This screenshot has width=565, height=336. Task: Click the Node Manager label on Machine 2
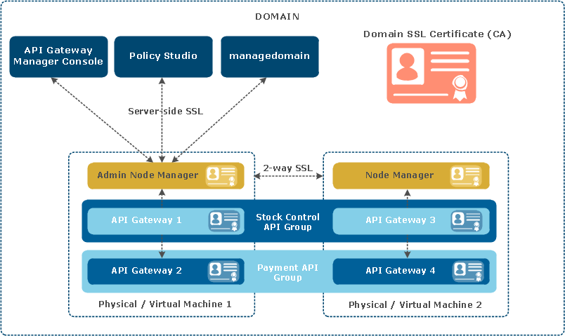400,175
